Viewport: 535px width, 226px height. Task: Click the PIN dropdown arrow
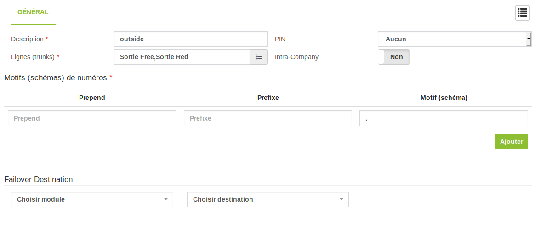(529, 39)
